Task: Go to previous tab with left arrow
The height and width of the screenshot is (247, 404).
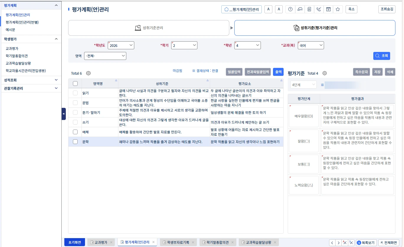Action: (332, 243)
